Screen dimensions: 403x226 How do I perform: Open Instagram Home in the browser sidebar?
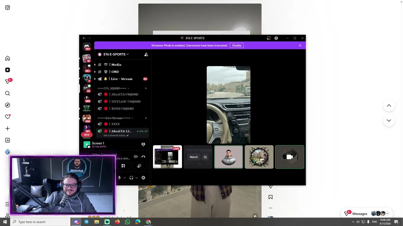pos(8,58)
